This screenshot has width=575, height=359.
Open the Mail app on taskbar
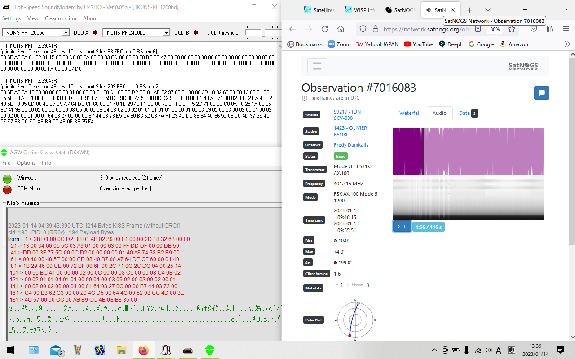coord(57,350)
